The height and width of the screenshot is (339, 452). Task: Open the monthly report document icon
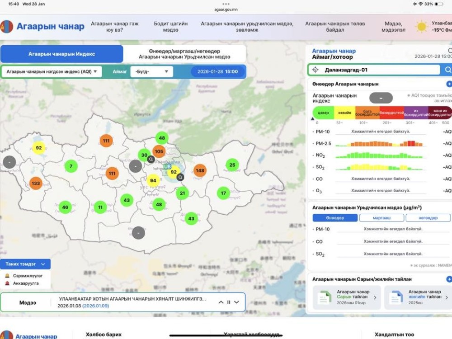[324, 297]
